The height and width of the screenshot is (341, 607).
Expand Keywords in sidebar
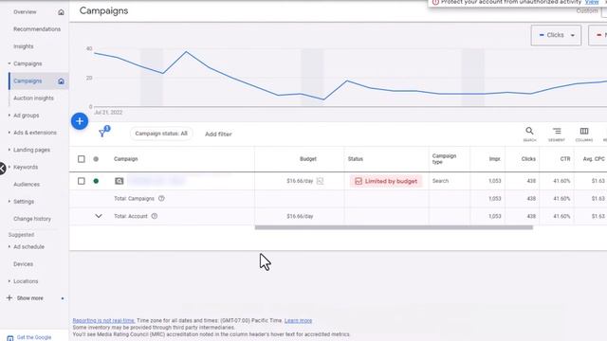(9, 167)
